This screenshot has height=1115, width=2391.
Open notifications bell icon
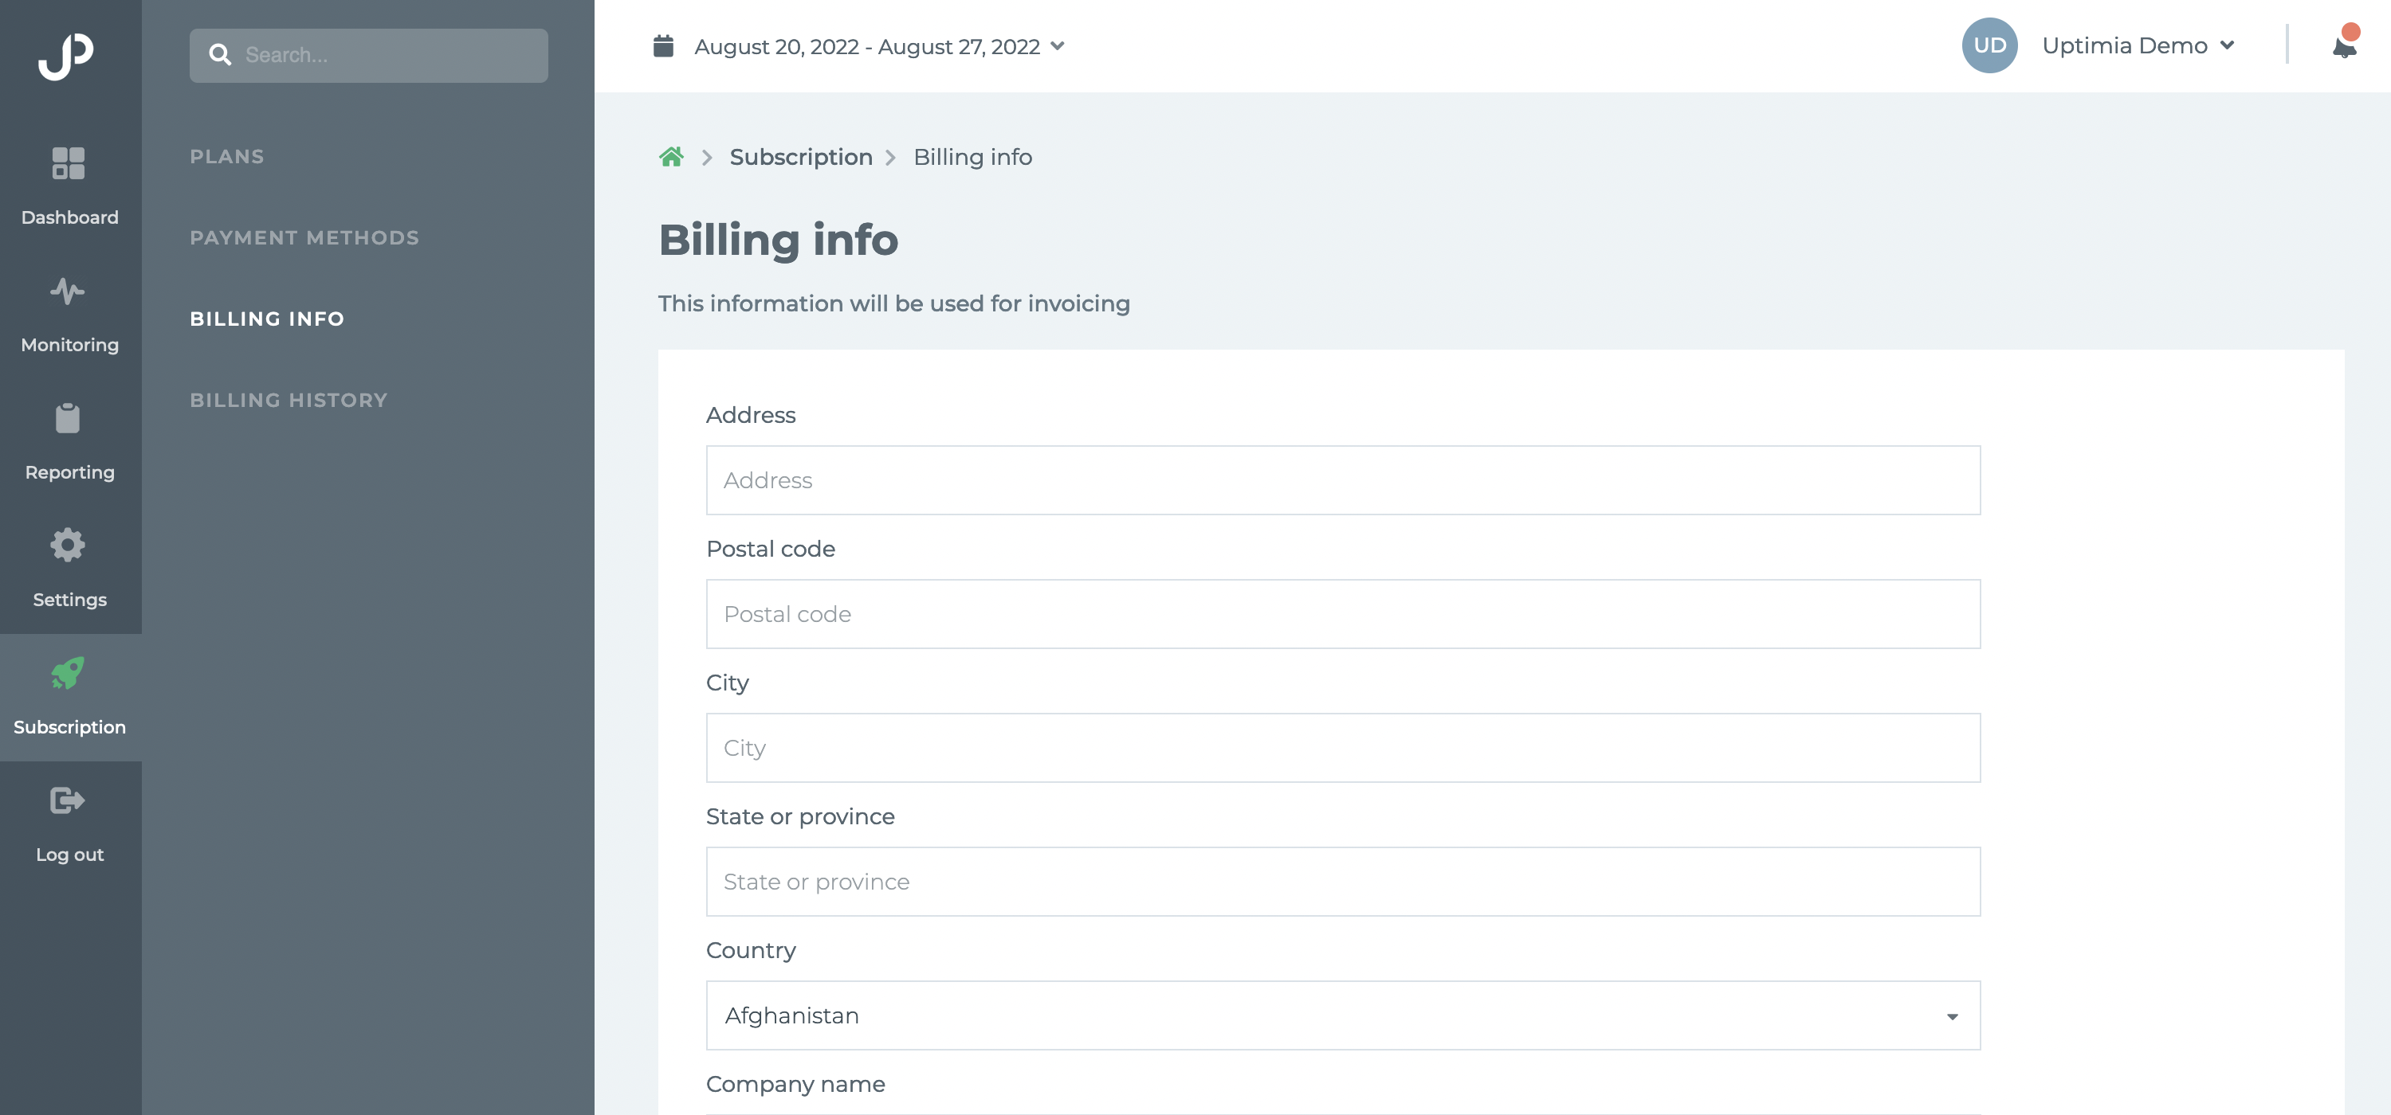(x=2345, y=45)
